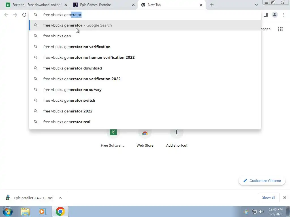Go forward with the forward arrow
The image size is (290, 217).
pyautogui.click(x=15, y=15)
